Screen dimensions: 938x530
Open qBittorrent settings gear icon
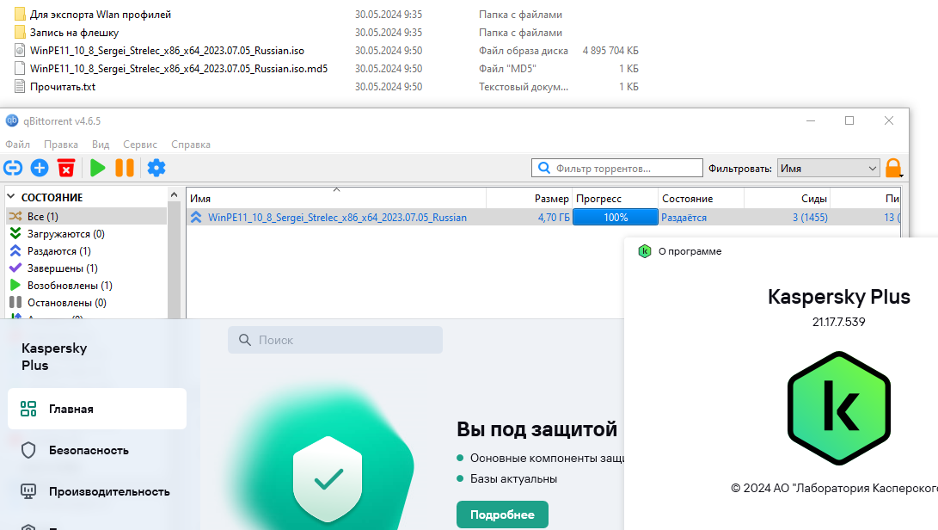pyautogui.click(x=156, y=169)
